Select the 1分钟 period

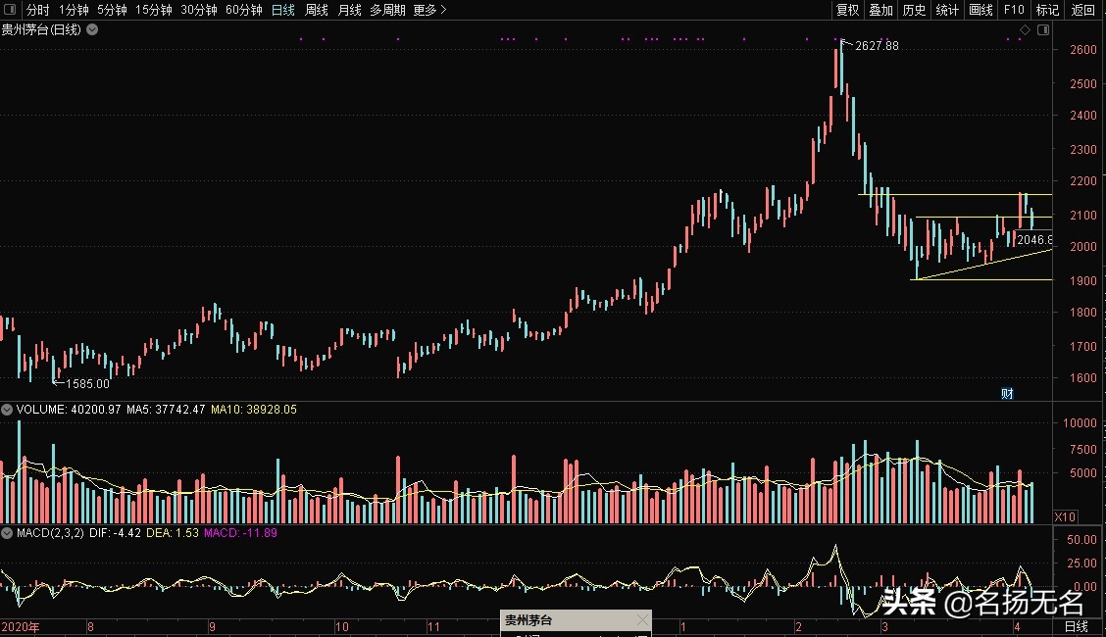(x=74, y=10)
